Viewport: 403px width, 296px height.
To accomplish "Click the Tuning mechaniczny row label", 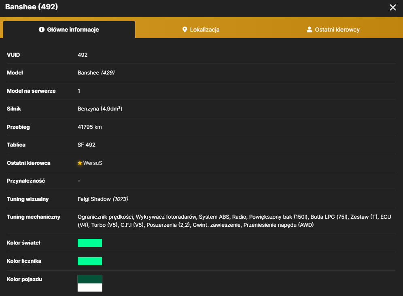I will (x=34, y=217).
